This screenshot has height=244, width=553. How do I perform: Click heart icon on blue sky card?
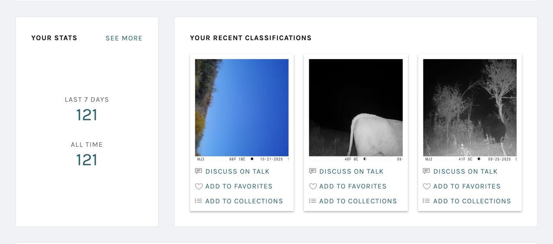tap(199, 187)
